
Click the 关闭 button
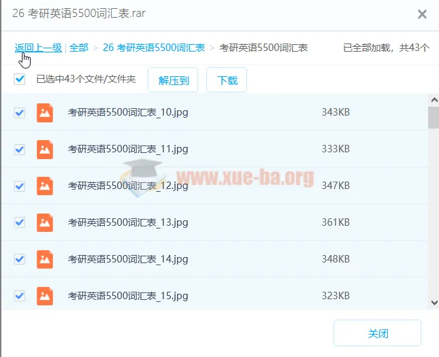[x=377, y=334]
